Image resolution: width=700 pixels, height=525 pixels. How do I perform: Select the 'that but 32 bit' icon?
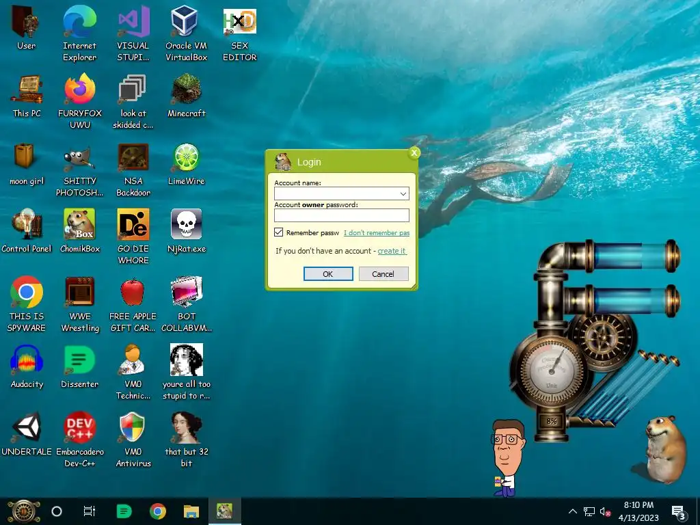(x=186, y=440)
